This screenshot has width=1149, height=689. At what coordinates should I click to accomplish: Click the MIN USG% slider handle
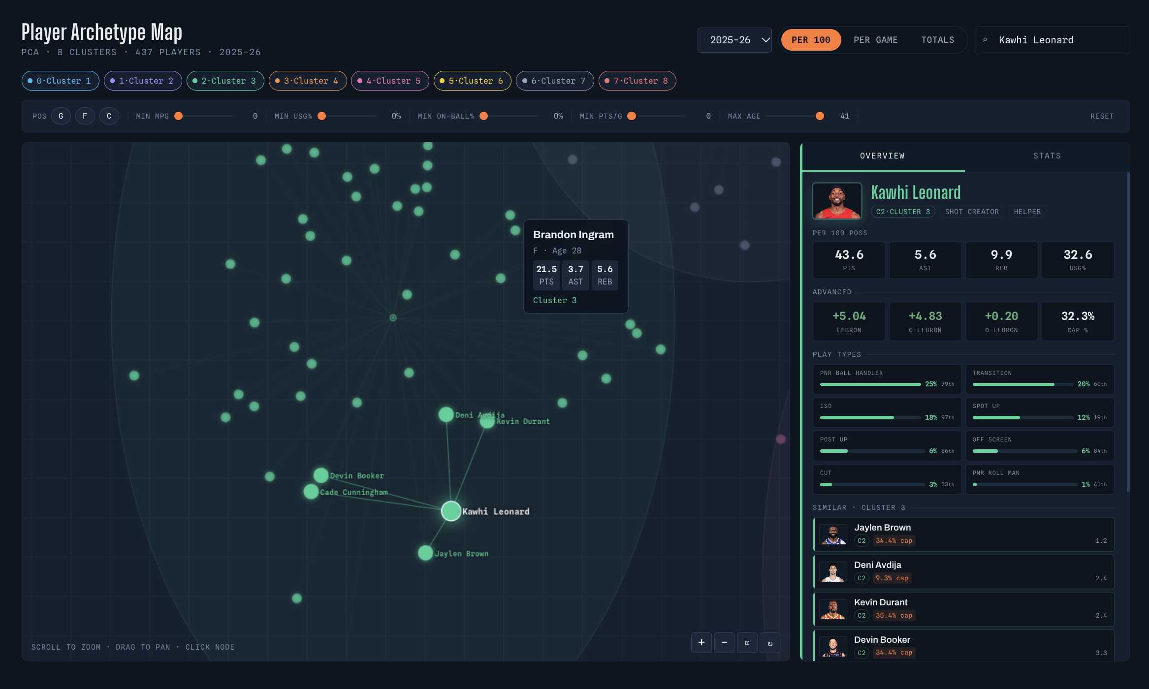pyautogui.click(x=322, y=116)
